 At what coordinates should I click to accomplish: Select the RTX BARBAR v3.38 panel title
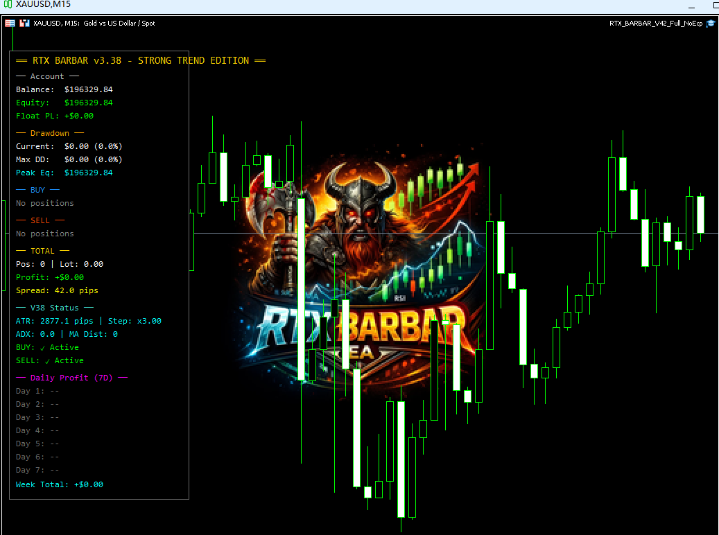[x=141, y=60]
